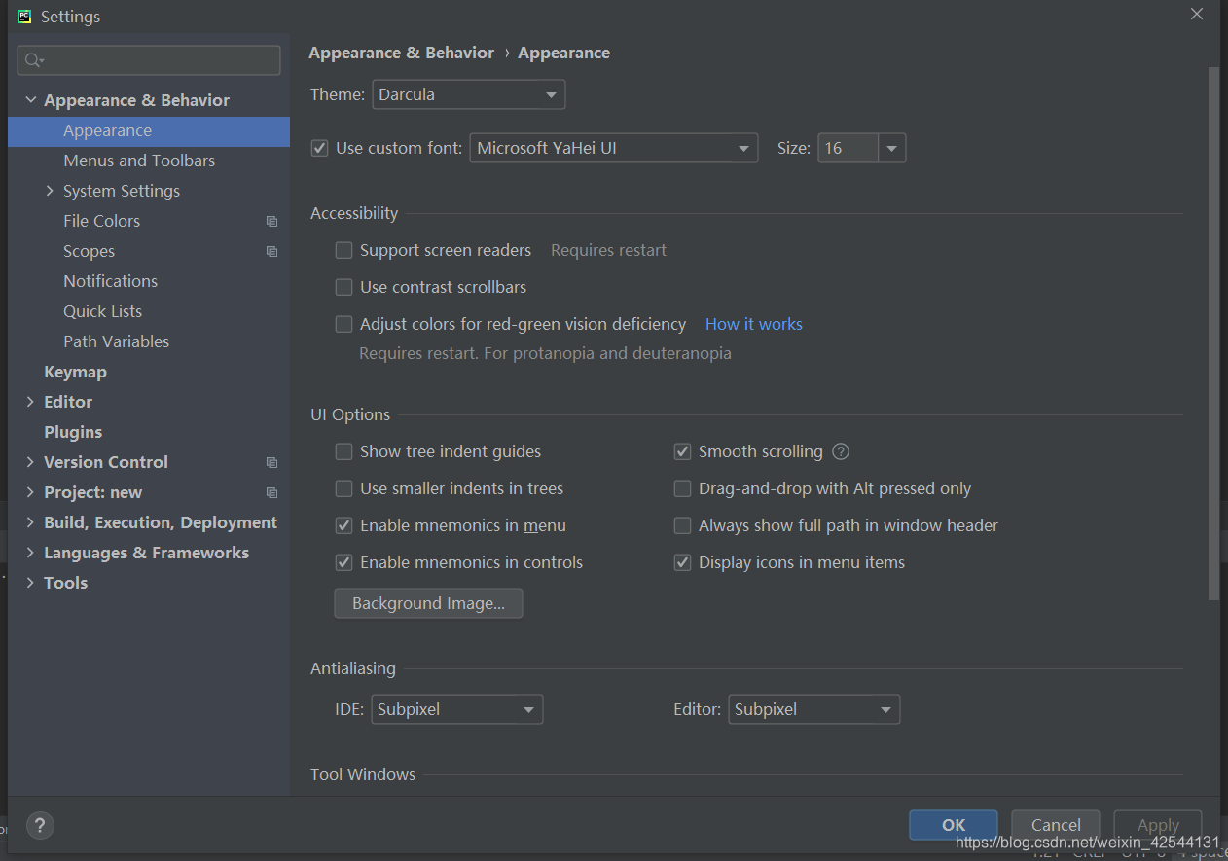Click Appearance & Behavior breadcrumb
Image resolution: width=1228 pixels, height=861 pixels.
tap(401, 53)
